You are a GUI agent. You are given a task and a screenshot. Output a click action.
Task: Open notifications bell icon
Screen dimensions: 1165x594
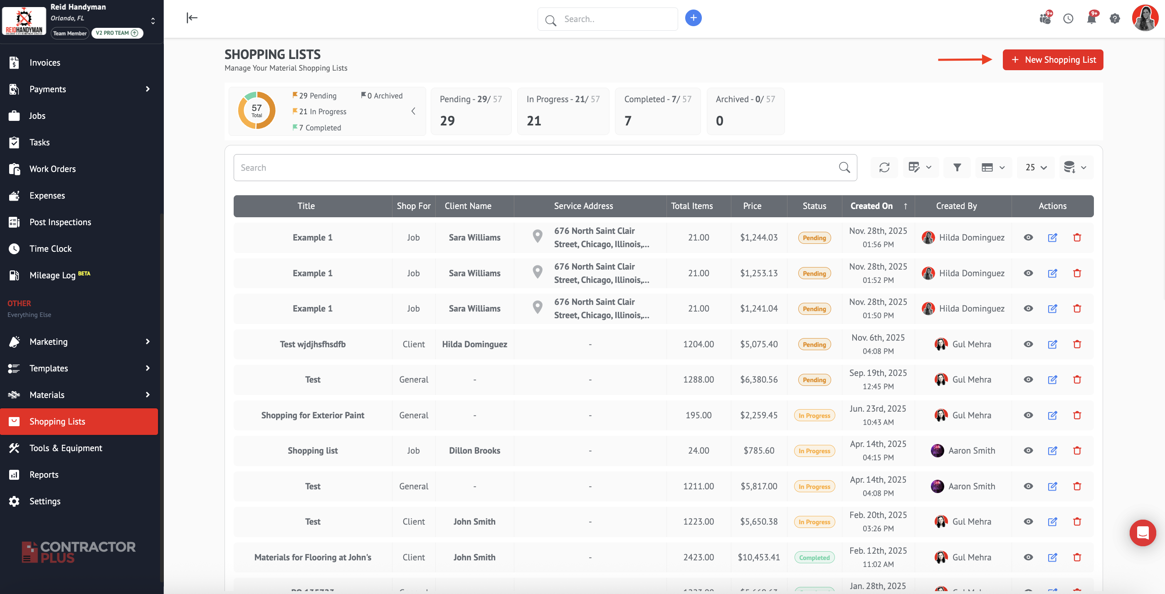coord(1091,19)
